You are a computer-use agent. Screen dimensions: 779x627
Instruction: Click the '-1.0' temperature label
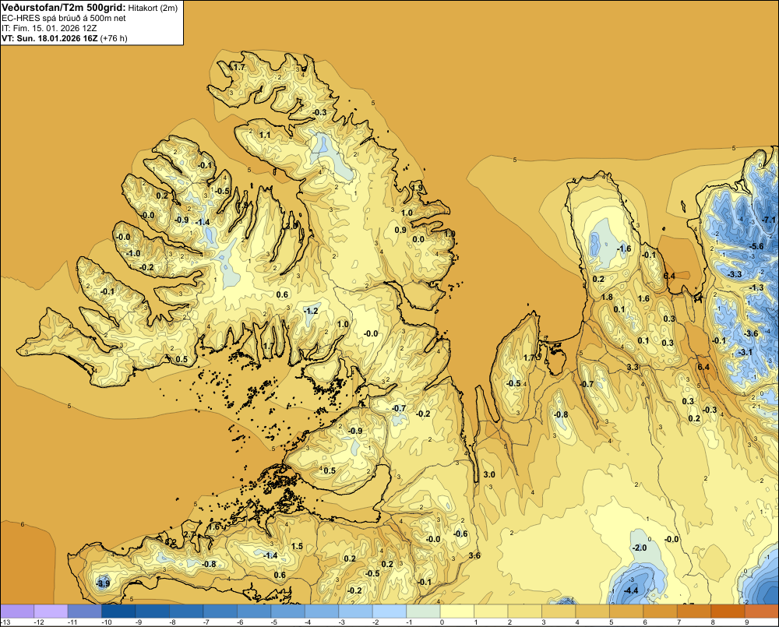point(133,253)
